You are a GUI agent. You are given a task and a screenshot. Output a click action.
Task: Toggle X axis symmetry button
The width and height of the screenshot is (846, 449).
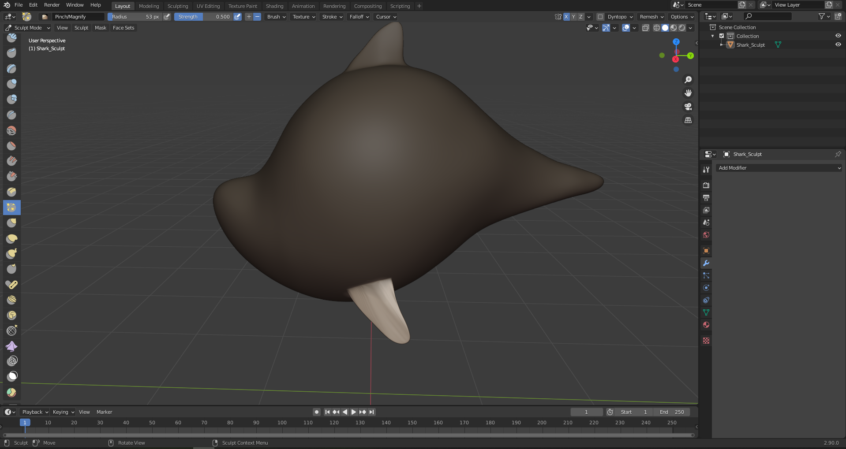click(x=566, y=17)
